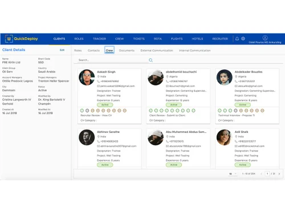Switch to the Roles tab
285x214 pixels.
tap(78, 50)
